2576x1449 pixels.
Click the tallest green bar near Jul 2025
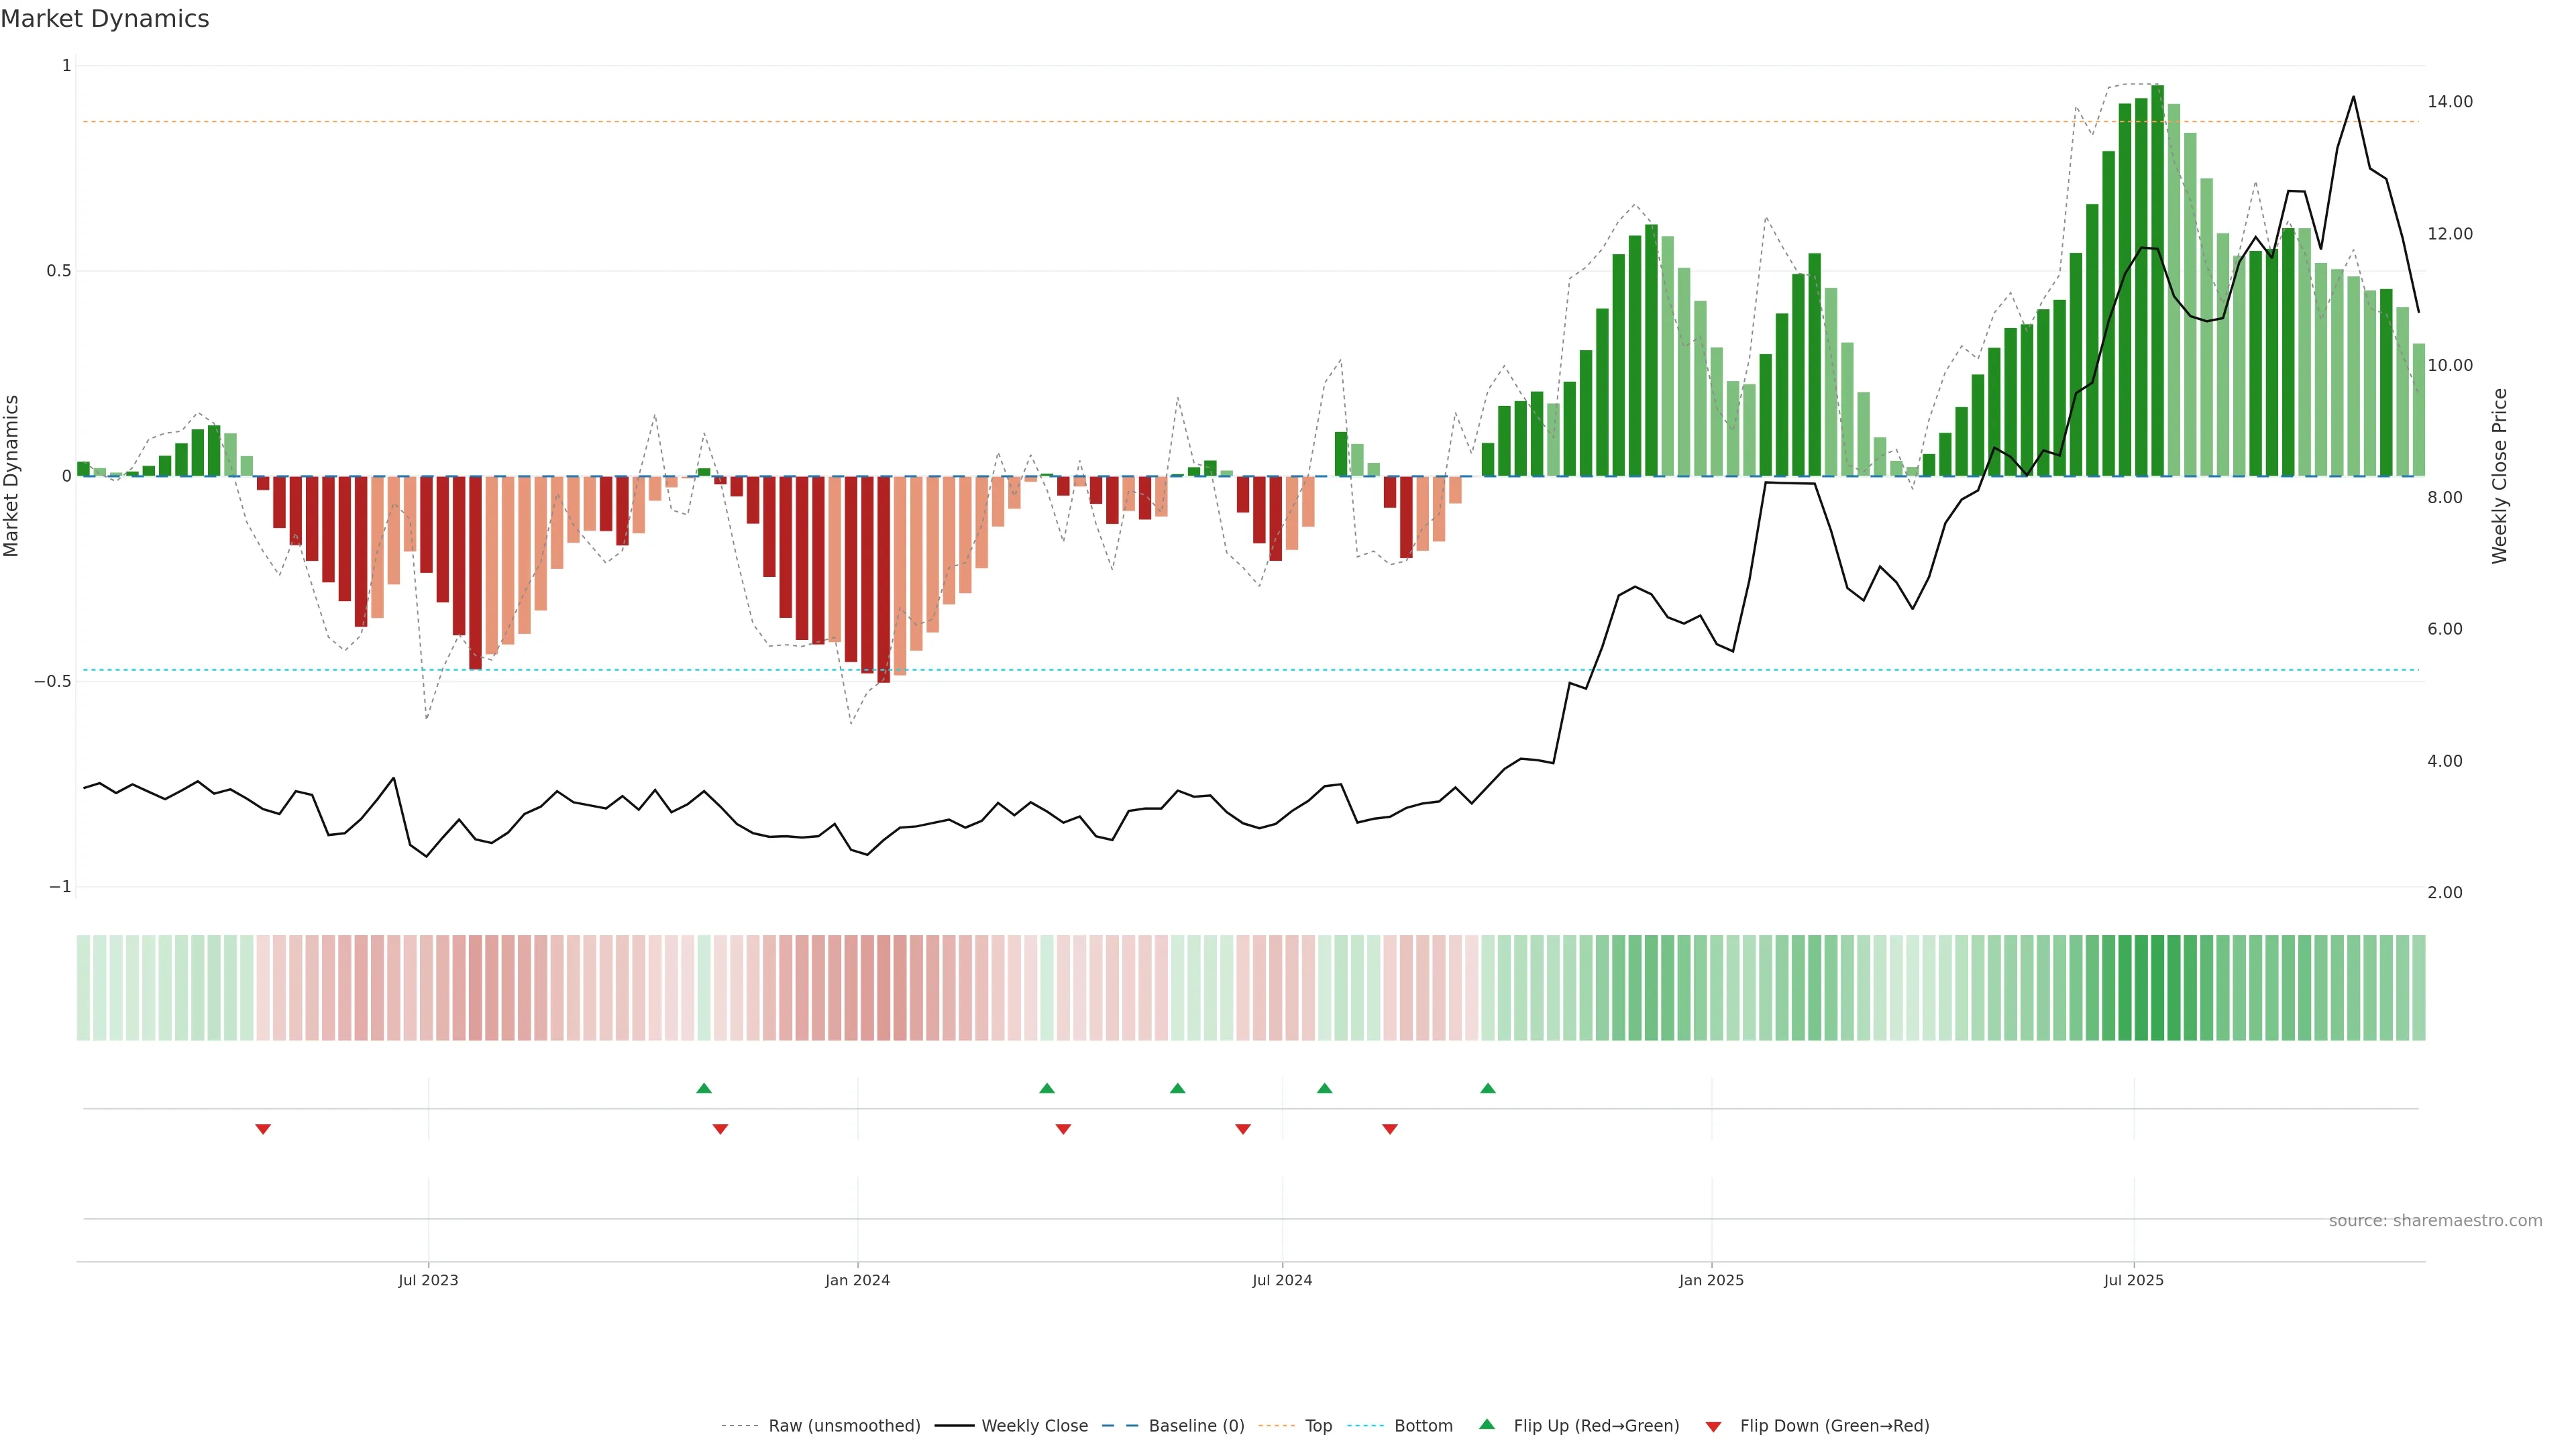2157,280
